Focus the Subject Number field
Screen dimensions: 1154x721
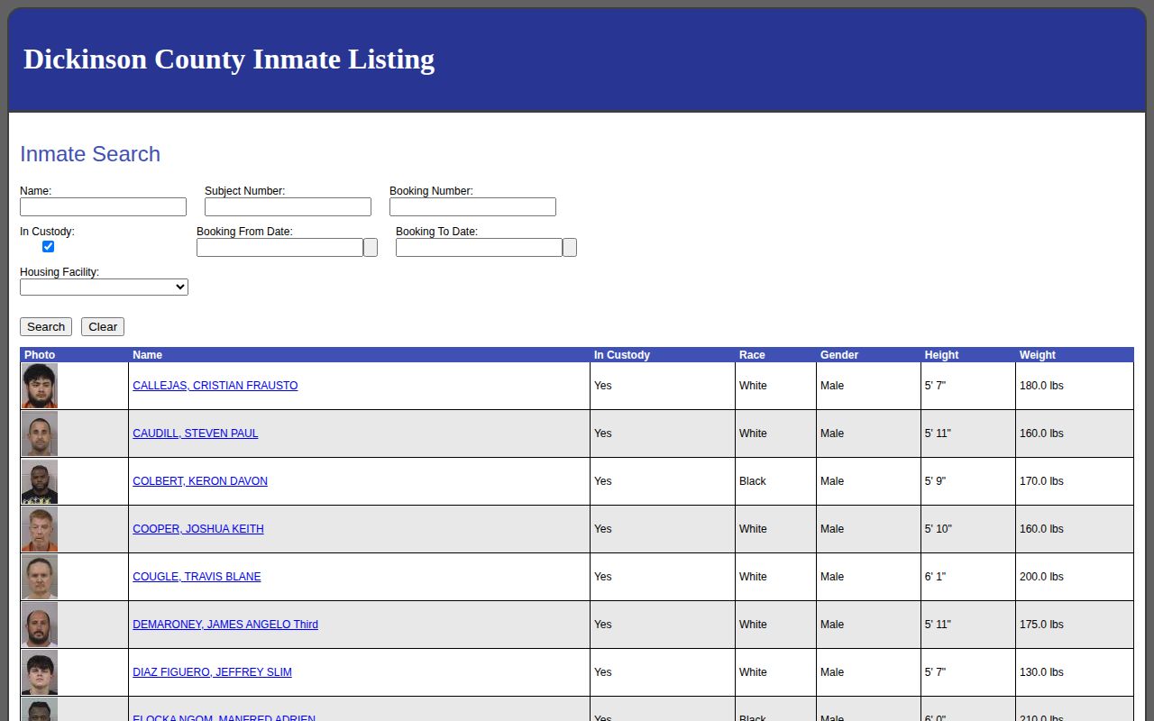click(288, 206)
